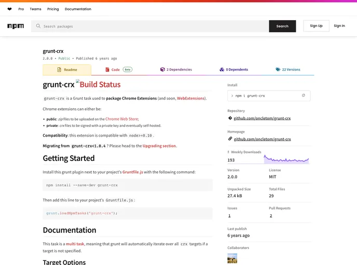Switch to the Readme tab

67,70
